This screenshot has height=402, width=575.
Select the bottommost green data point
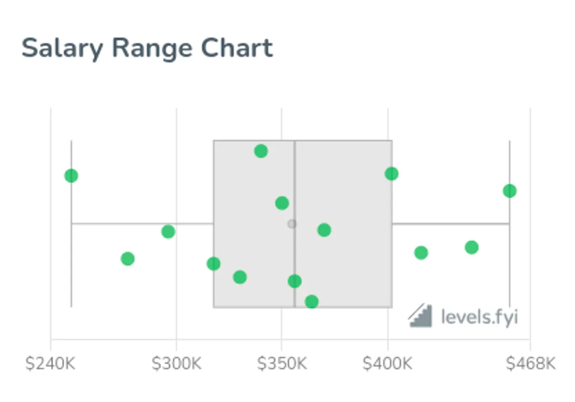click(311, 301)
